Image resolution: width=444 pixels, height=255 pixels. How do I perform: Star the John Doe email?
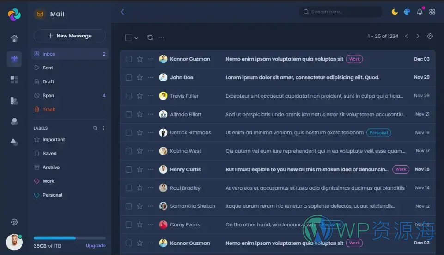coord(140,77)
